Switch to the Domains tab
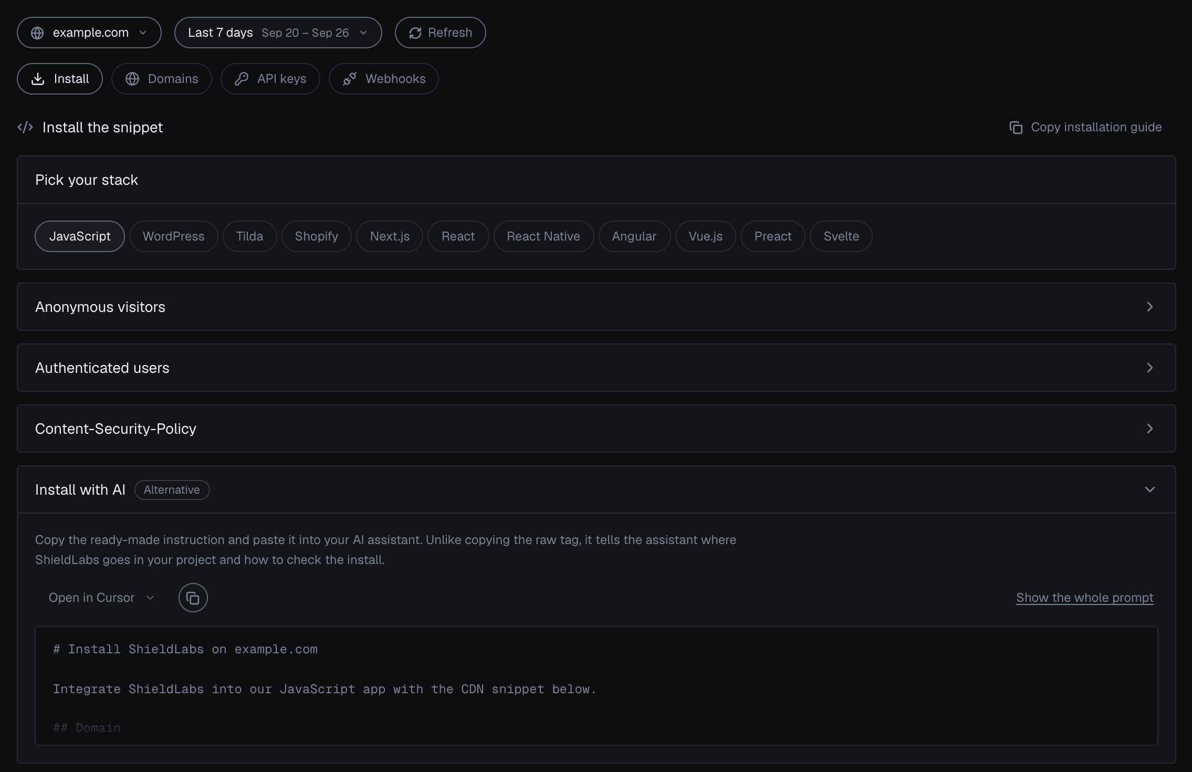 pos(162,79)
